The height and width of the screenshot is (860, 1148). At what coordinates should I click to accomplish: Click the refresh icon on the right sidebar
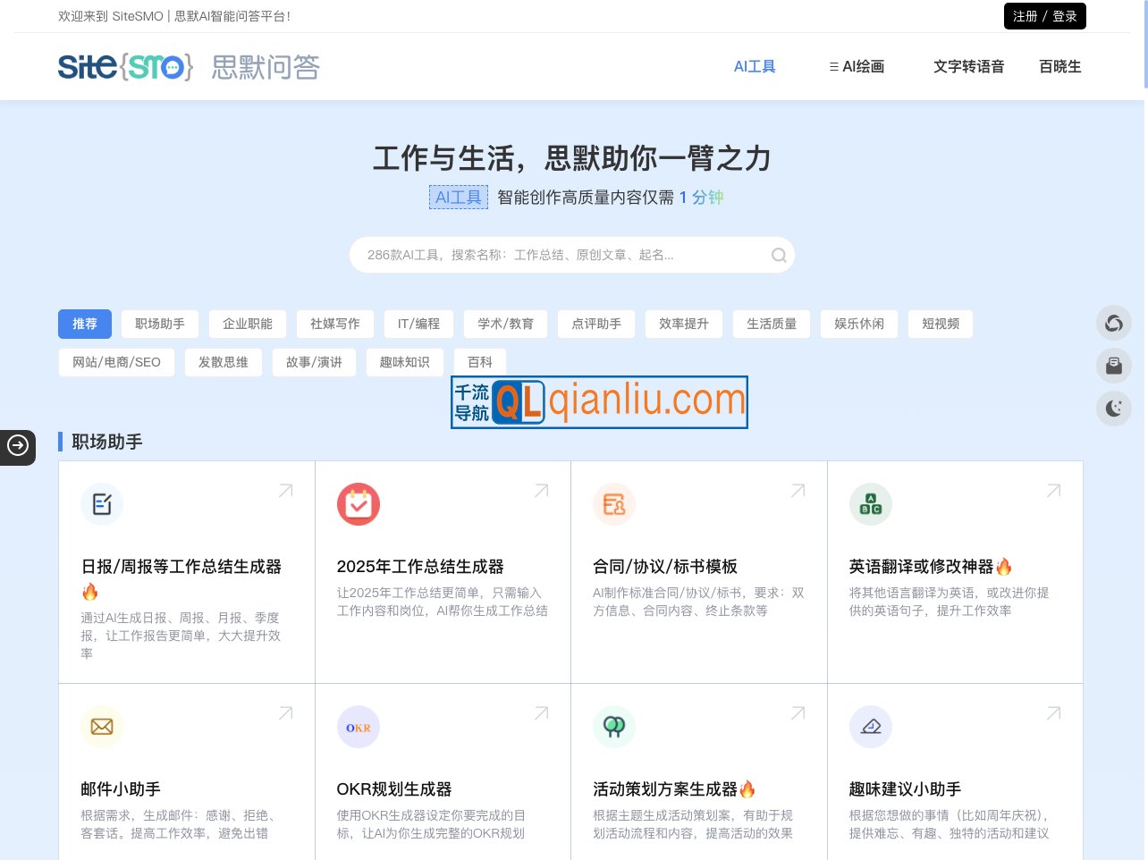(x=1114, y=323)
